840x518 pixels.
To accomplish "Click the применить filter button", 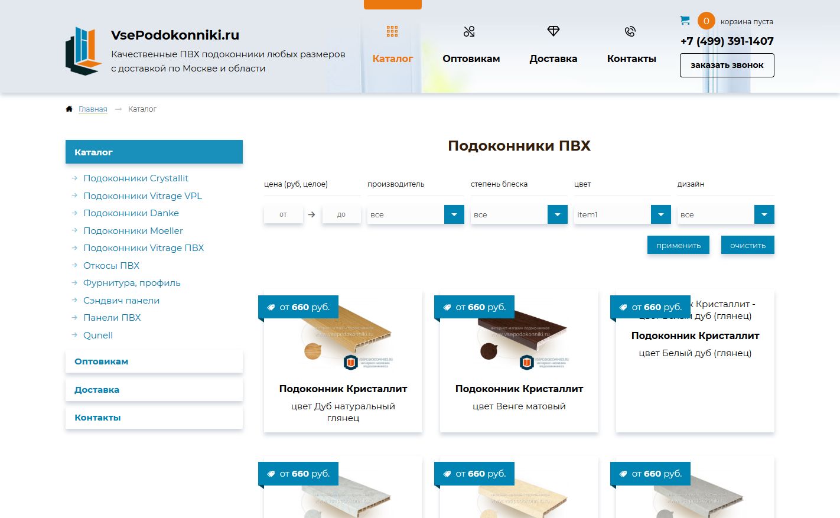I will click(x=679, y=245).
